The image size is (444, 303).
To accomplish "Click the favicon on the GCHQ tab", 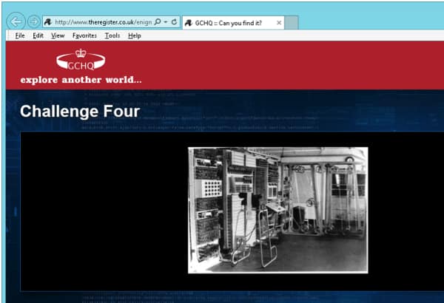I will 188,23.
